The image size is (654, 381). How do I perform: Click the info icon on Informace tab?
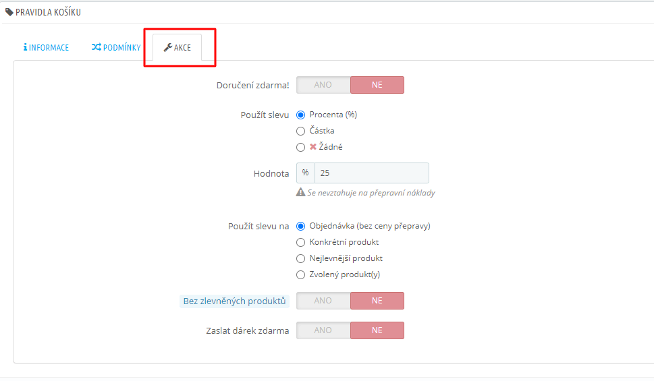pos(25,47)
